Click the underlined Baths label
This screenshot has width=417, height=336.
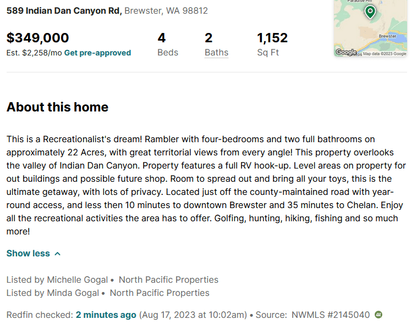[216, 53]
